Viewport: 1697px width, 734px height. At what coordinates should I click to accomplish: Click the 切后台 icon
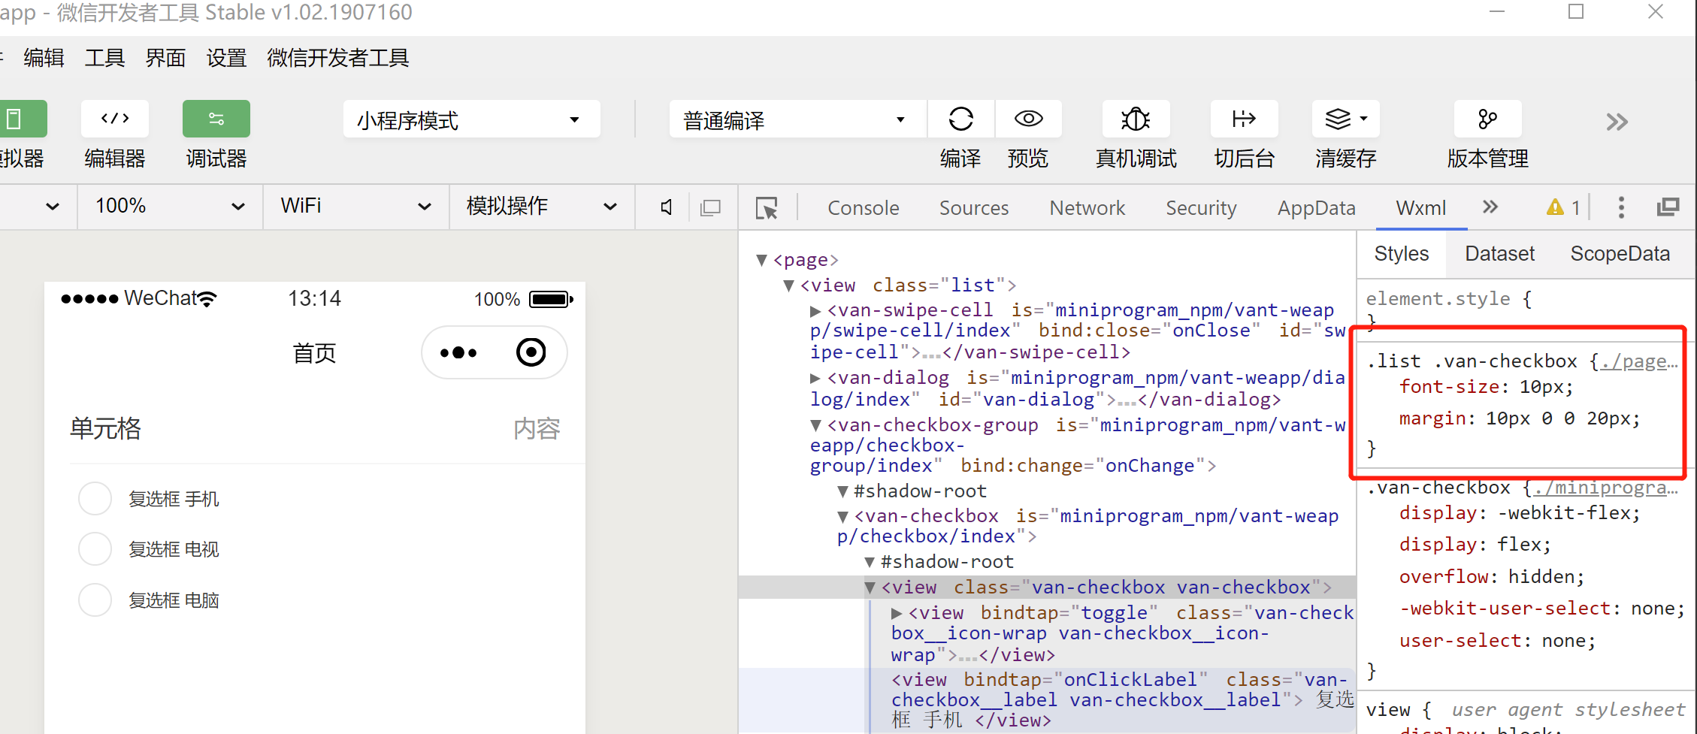(x=1244, y=119)
